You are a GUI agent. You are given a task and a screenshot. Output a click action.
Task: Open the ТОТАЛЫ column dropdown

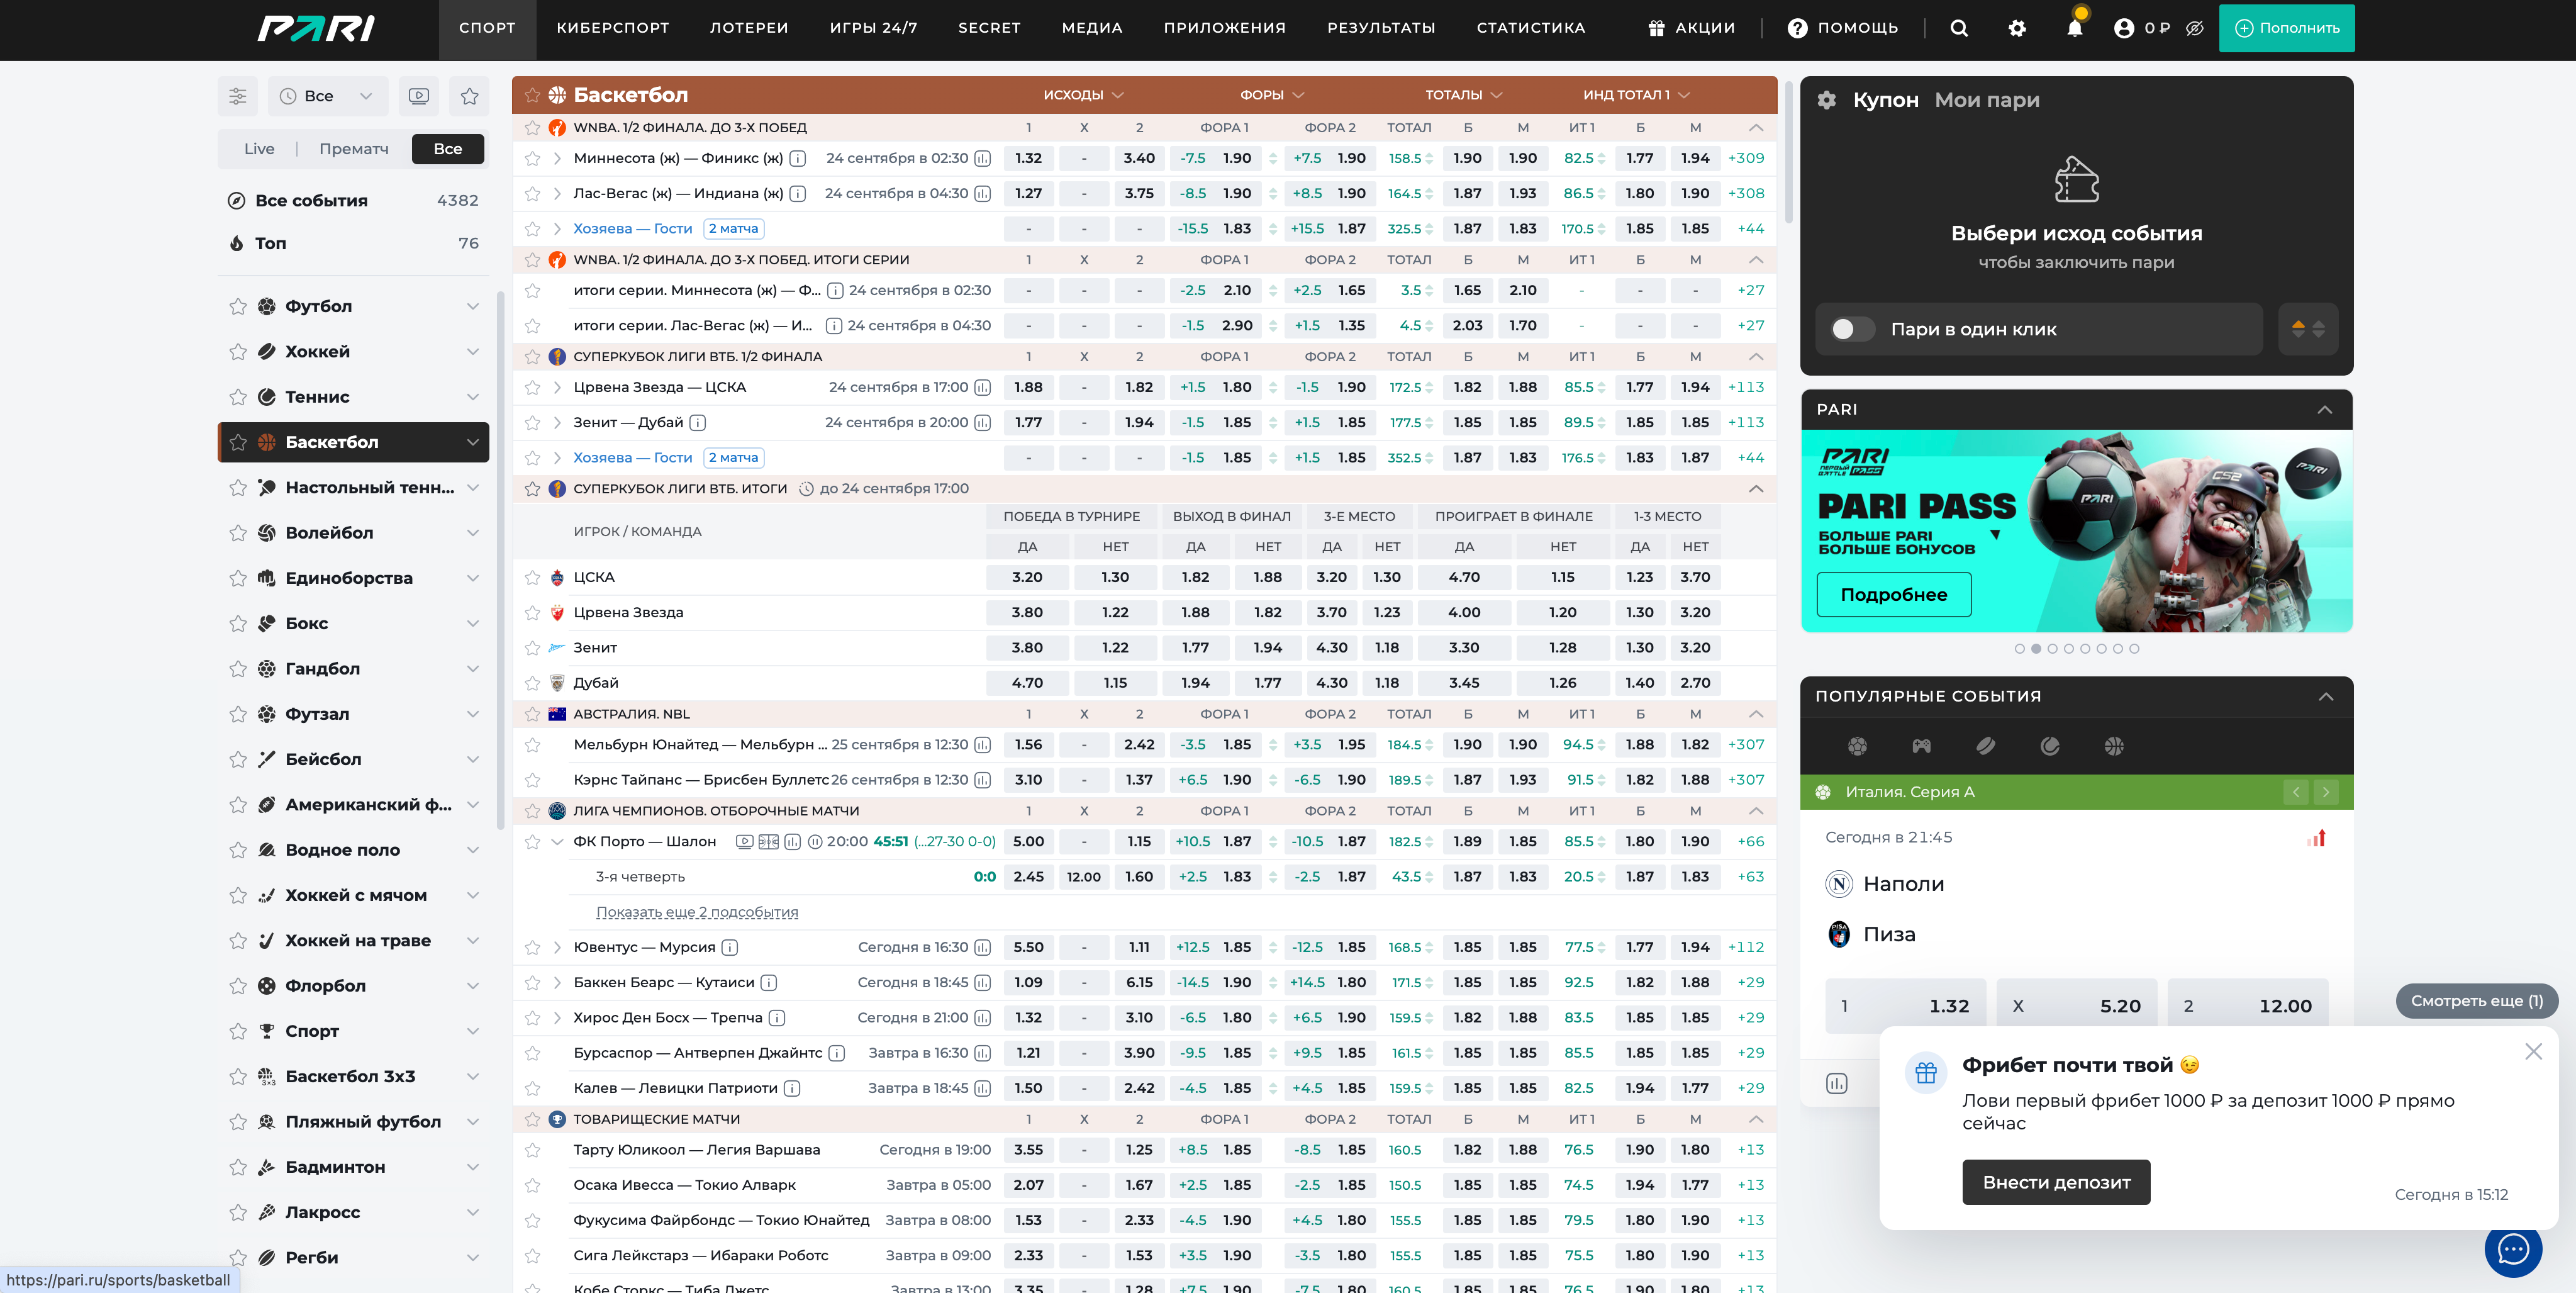[1463, 95]
